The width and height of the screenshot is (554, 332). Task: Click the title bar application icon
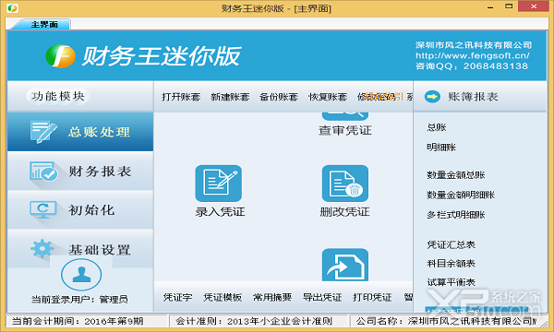point(12,7)
